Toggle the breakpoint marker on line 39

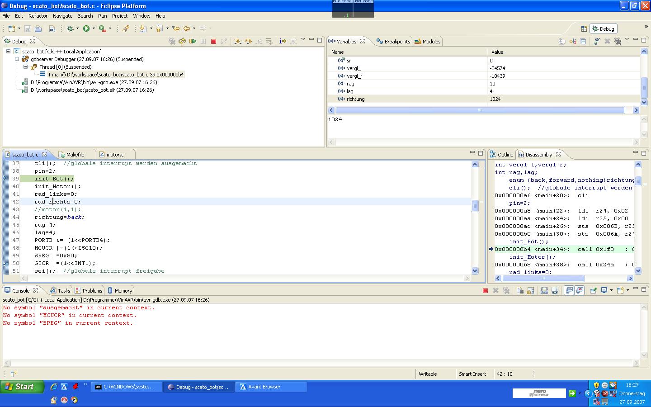point(5,179)
